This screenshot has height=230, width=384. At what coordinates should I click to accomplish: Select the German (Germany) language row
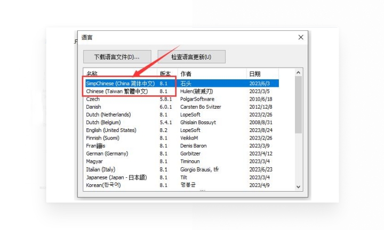tap(182, 154)
